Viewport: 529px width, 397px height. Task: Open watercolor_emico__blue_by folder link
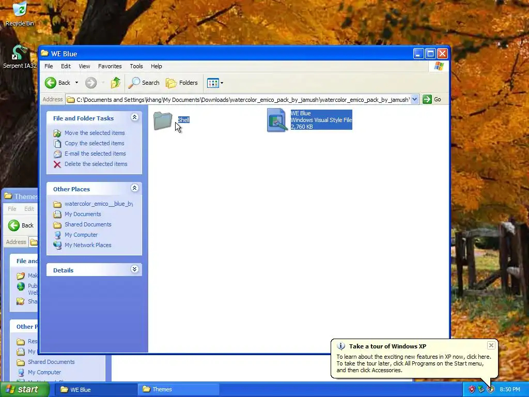(x=99, y=204)
